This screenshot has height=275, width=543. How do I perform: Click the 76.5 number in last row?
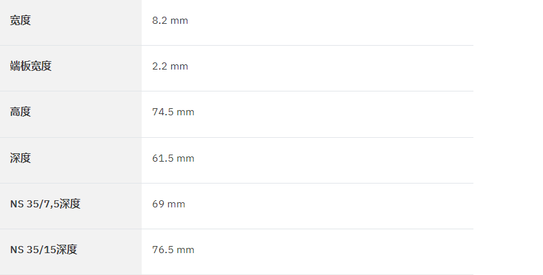coord(163,250)
